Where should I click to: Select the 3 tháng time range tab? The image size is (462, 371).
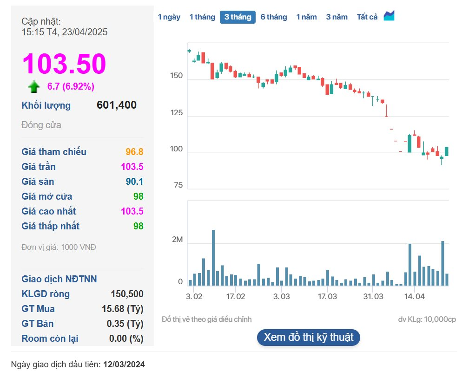click(x=238, y=17)
